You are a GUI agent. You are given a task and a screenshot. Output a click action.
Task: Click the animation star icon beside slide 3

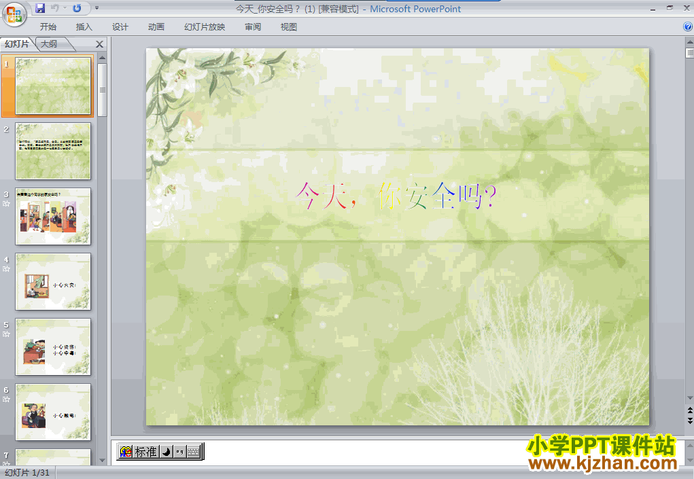(x=6, y=204)
